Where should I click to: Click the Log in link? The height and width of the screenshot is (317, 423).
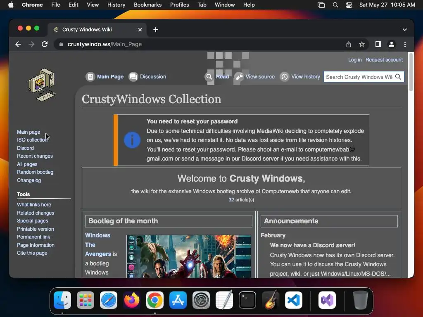pyautogui.click(x=355, y=60)
